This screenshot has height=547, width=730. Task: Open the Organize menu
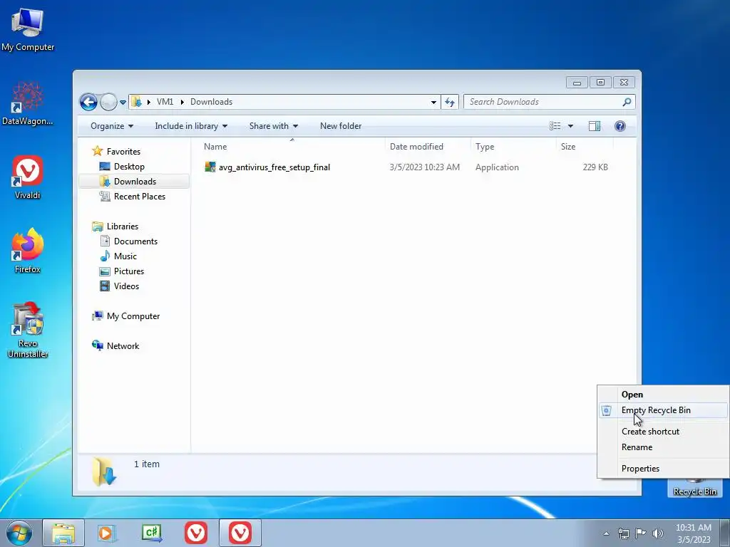pos(112,126)
